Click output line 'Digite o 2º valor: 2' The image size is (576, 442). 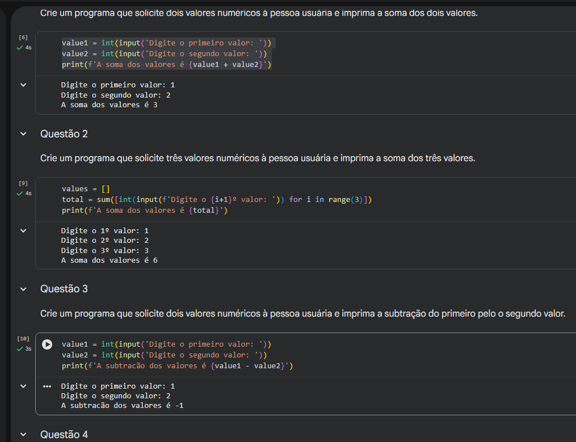click(104, 240)
